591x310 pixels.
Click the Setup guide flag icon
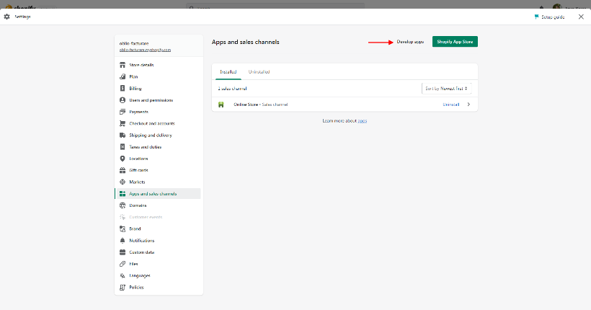tap(536, 17)
